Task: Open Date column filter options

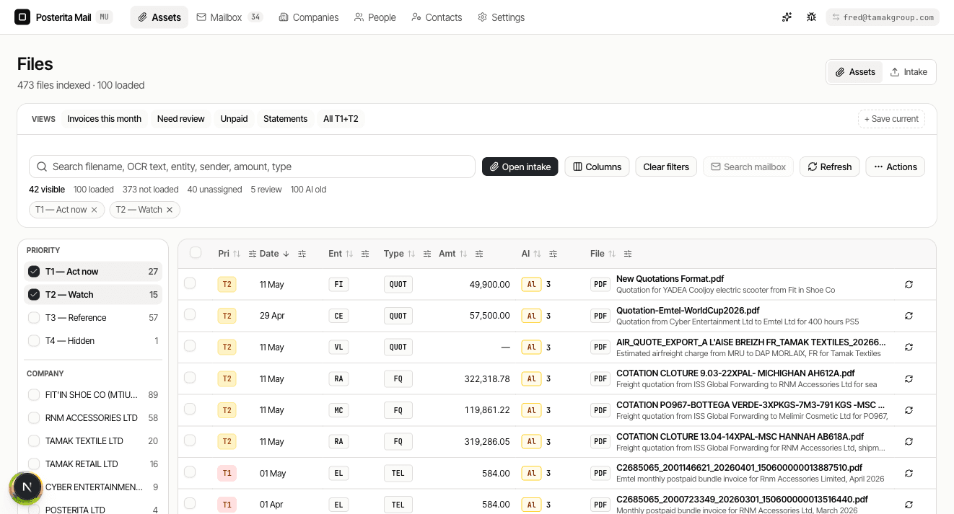Action: 302,254
